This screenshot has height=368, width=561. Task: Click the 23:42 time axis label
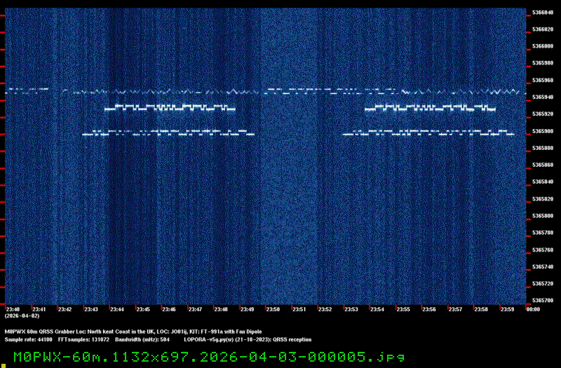pos(65,309)
